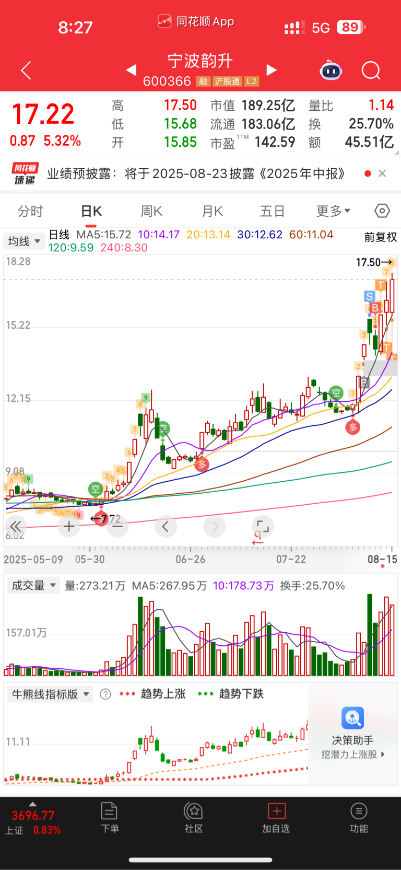This screenshot has width=401, height=870.
Task: Tap the 同花顺速递 news logo
Action: click(25, 173)
